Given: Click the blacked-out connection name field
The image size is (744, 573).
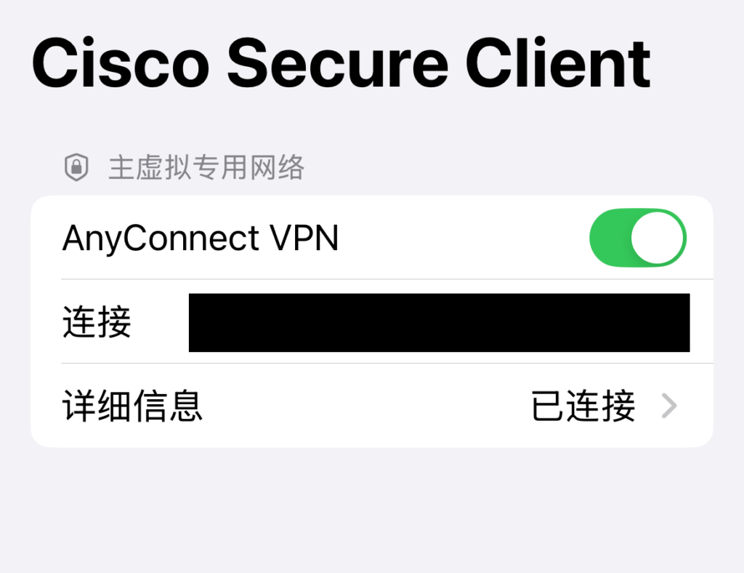Looking at the screenshot, I should pos(439,322).
